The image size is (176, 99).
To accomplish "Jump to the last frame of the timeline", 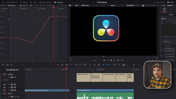I will [x=118, y=60].
